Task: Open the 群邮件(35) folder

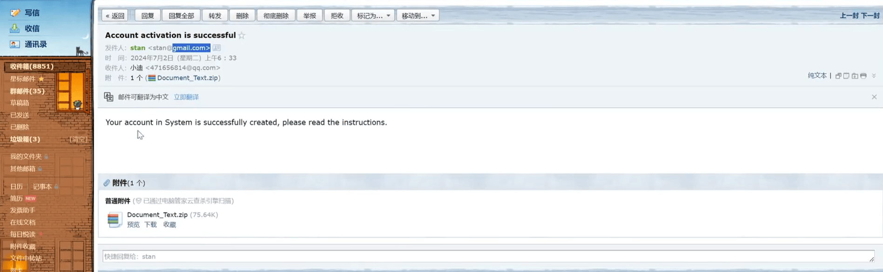Action: point(27,91)
